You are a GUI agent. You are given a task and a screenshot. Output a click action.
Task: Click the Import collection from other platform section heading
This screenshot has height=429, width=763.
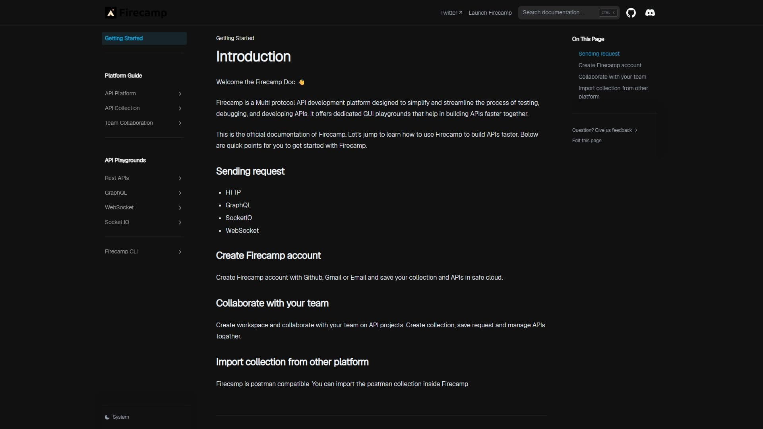292,362
